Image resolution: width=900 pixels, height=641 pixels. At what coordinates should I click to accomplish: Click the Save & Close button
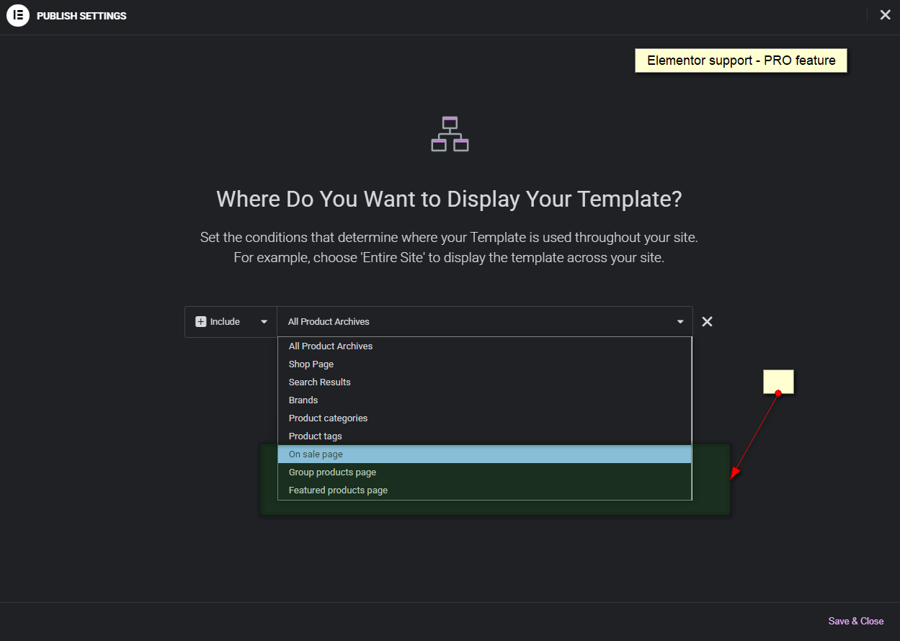point(855,621)
